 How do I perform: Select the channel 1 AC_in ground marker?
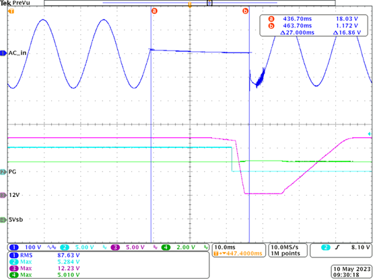[x=4, y=53]
